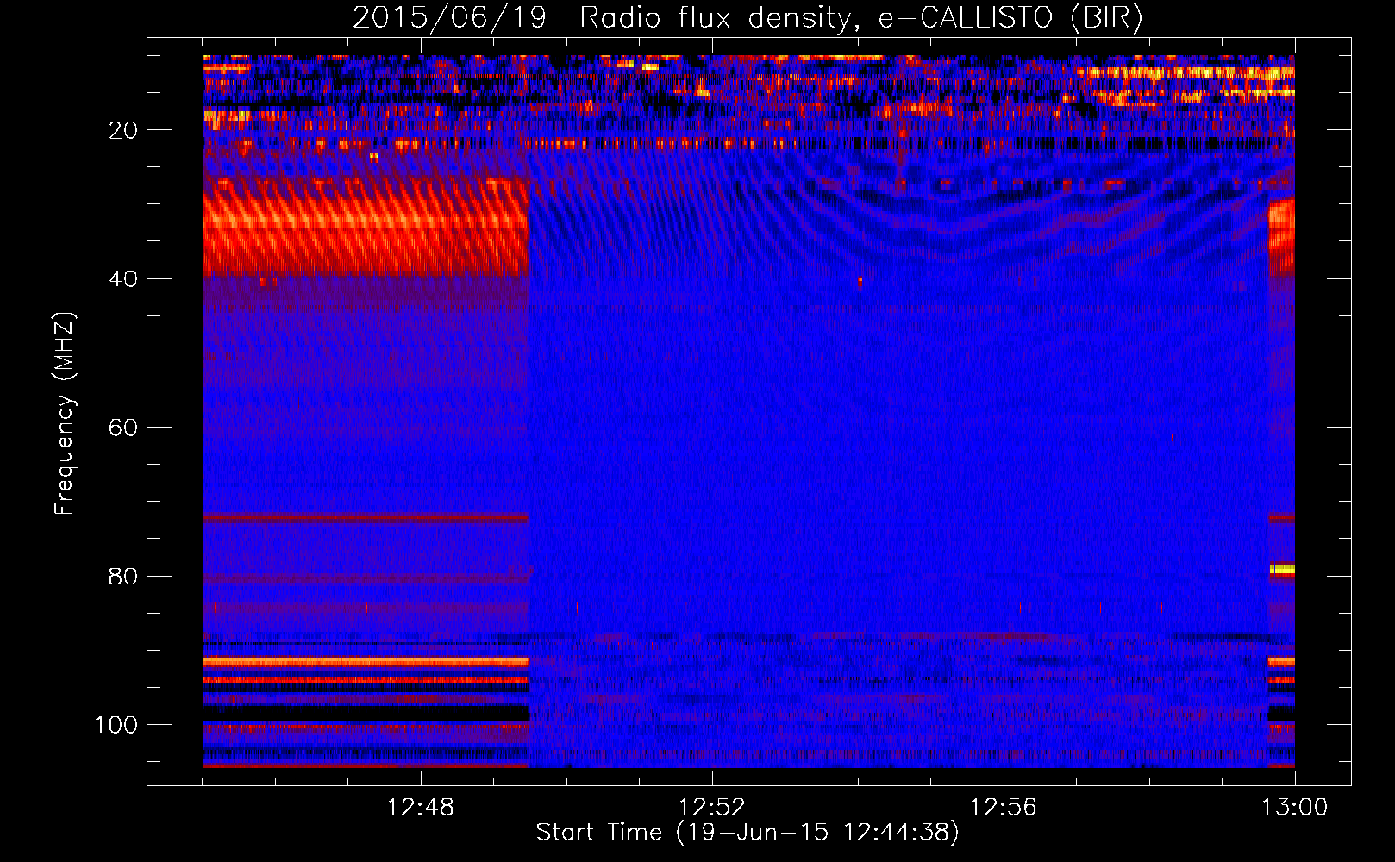
Task: Click the plot title 'Radio flux density, e-CALLISTO (BIR)'
Action: 860,18
